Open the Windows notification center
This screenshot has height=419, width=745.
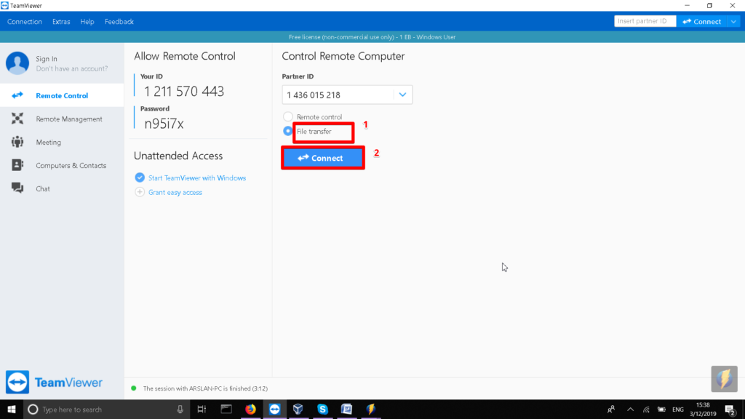tap(730, 409)
